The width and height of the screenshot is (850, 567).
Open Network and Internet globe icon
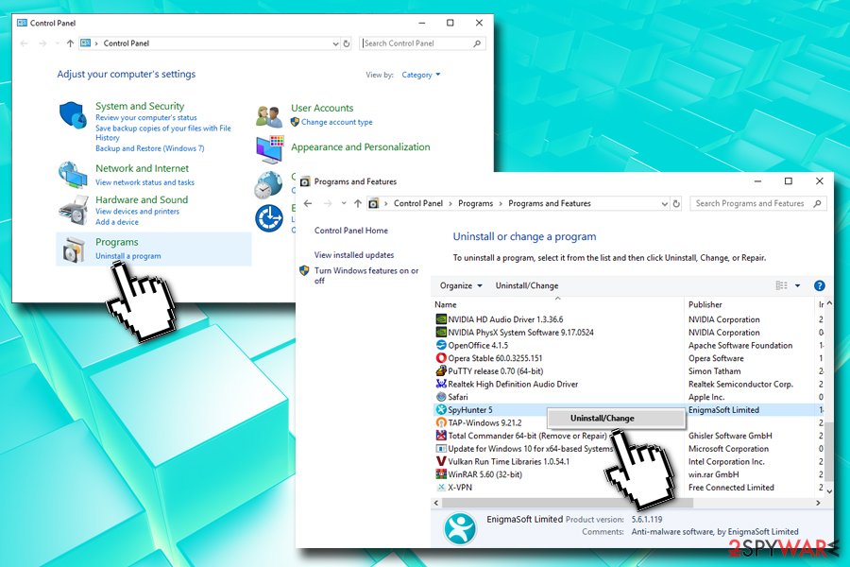point(73,174)
